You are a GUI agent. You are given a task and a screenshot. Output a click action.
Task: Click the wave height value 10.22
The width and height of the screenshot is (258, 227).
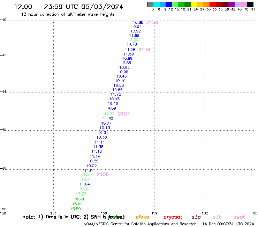[x=93, y=161]
